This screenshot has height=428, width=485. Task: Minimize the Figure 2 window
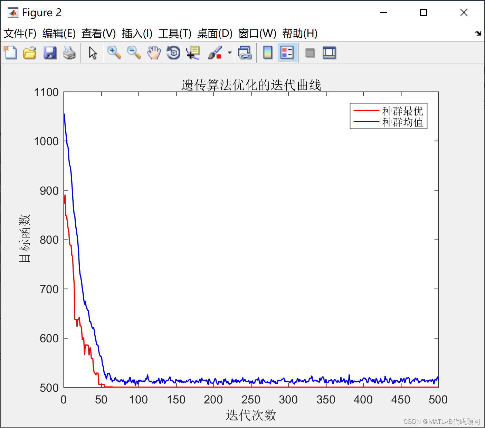coord(384,13)
